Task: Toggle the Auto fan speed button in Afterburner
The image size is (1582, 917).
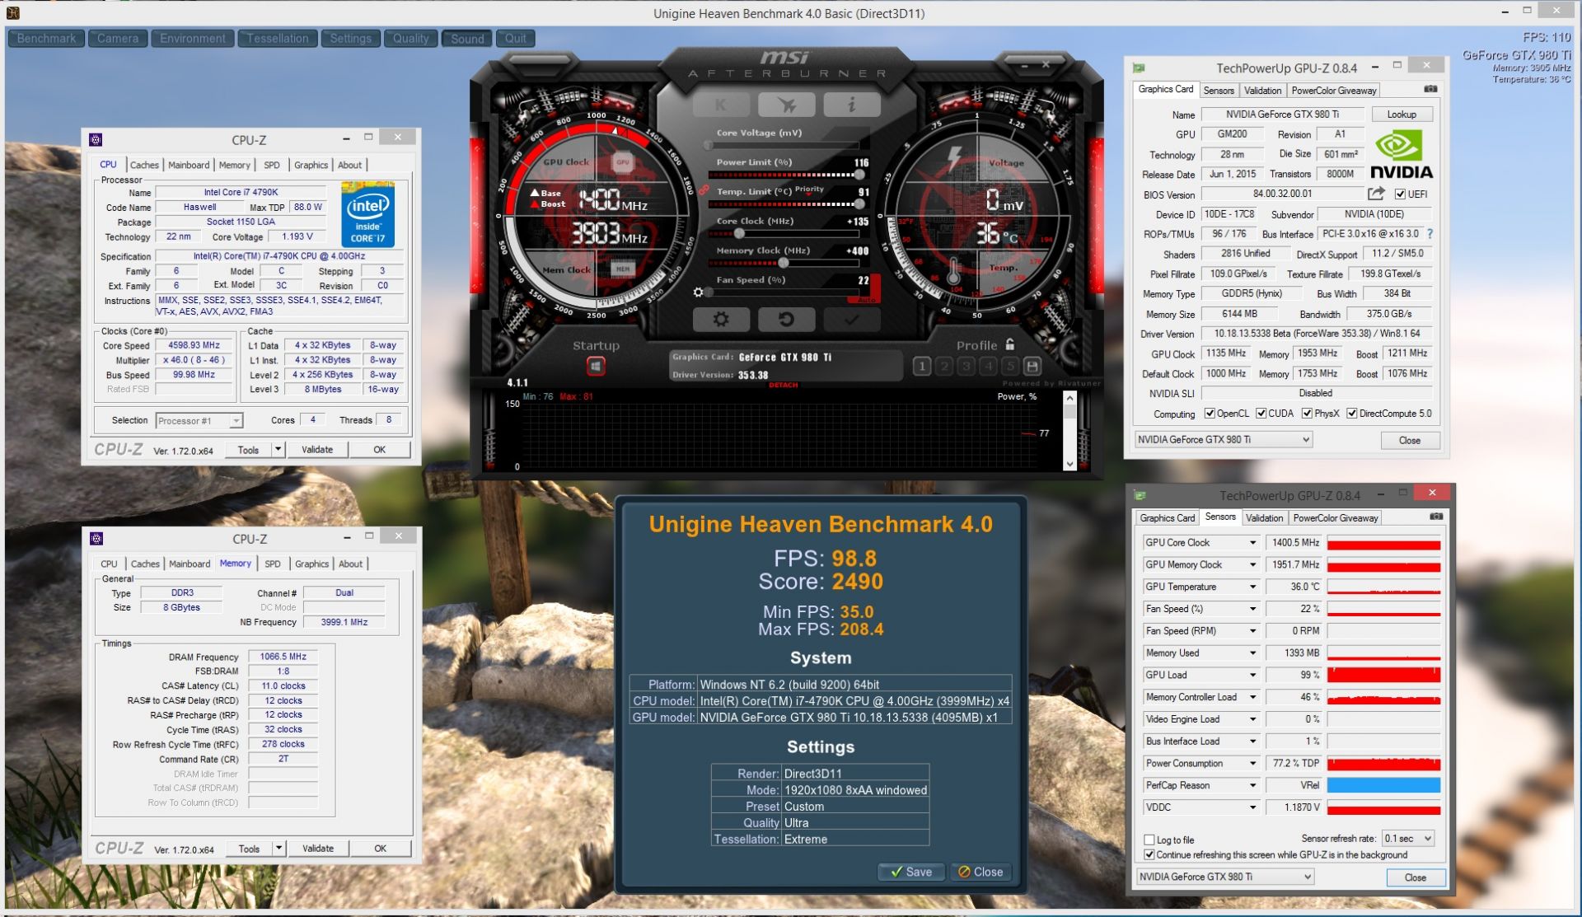Action: point(867,300)
